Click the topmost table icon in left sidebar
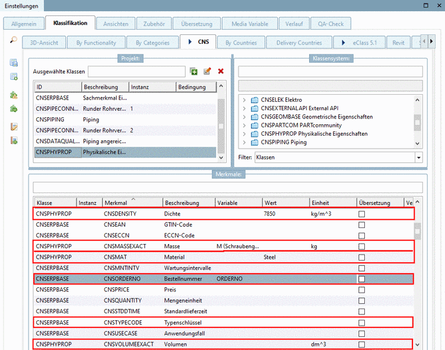 pyautogui.click(x=14, y=63)
